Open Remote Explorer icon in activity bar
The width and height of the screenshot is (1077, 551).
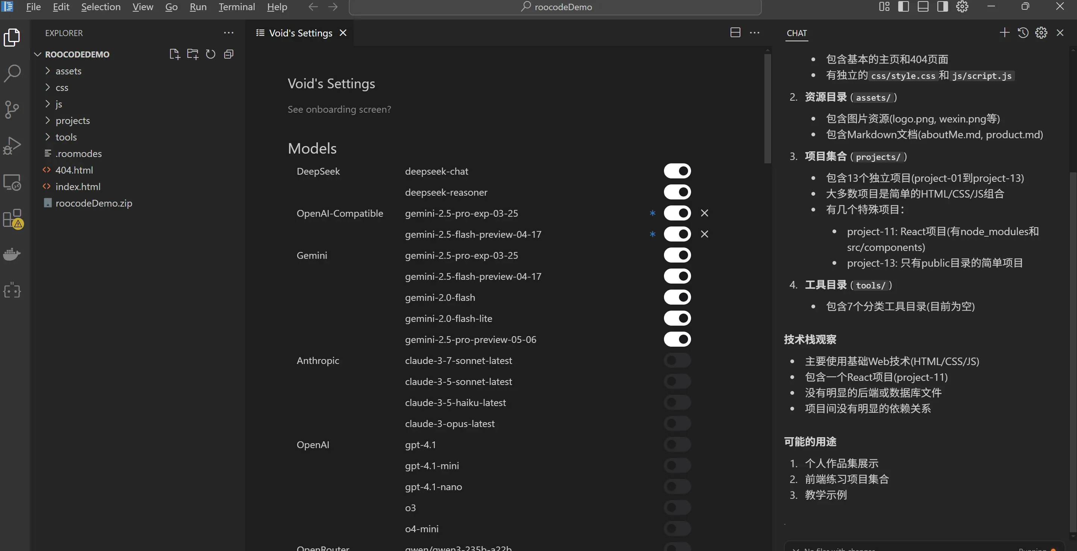coord(12,183)
